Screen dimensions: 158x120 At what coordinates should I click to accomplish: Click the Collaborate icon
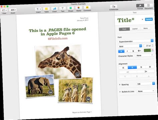114,7
